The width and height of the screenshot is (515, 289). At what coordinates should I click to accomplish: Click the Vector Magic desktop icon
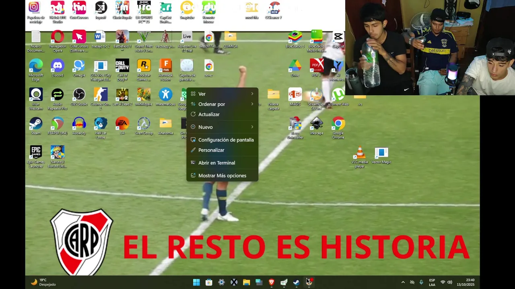click(381, 156)
